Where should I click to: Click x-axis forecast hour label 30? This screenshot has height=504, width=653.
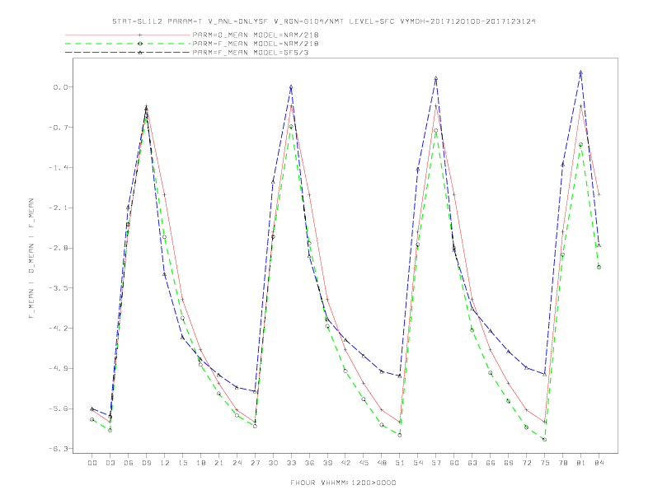tap(273, 463)
